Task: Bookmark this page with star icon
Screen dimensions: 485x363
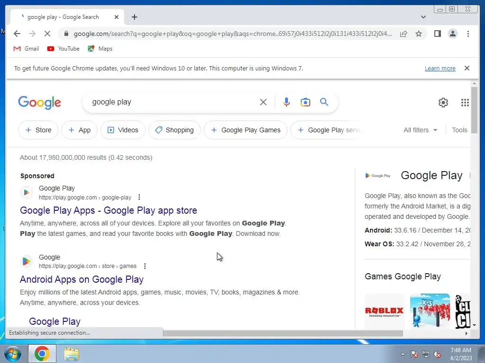Action: coord(419,34)
